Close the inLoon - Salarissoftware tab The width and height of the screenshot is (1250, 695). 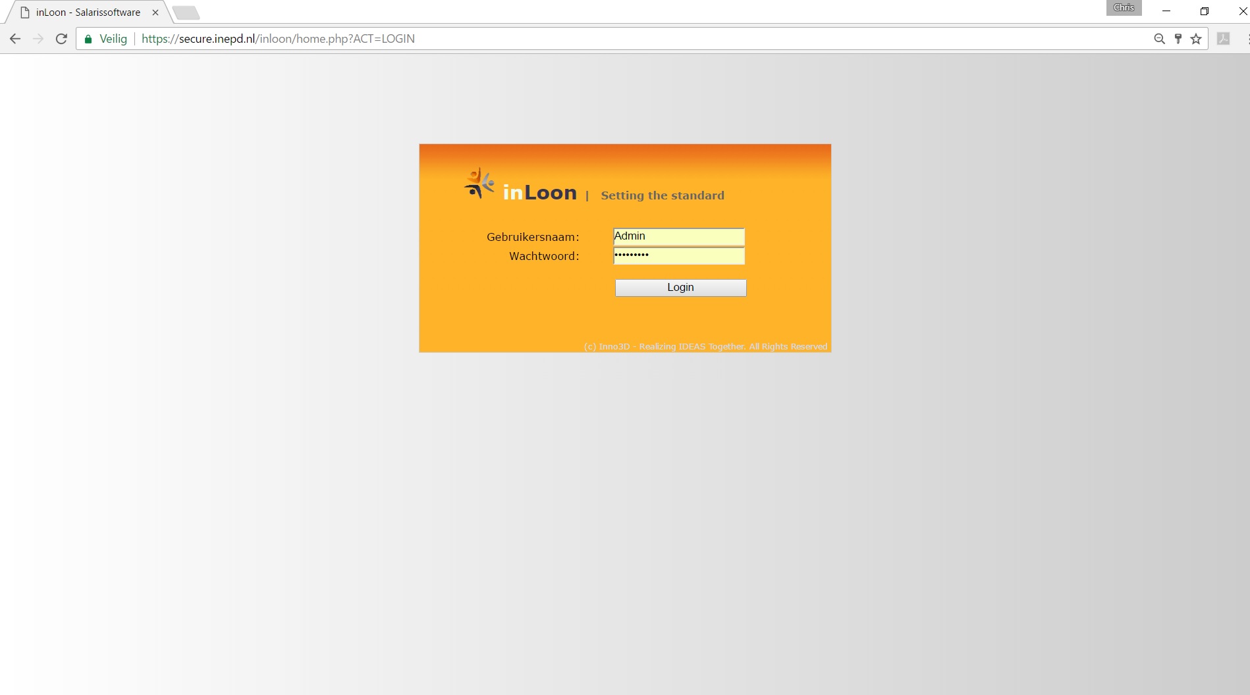(155, 13)
